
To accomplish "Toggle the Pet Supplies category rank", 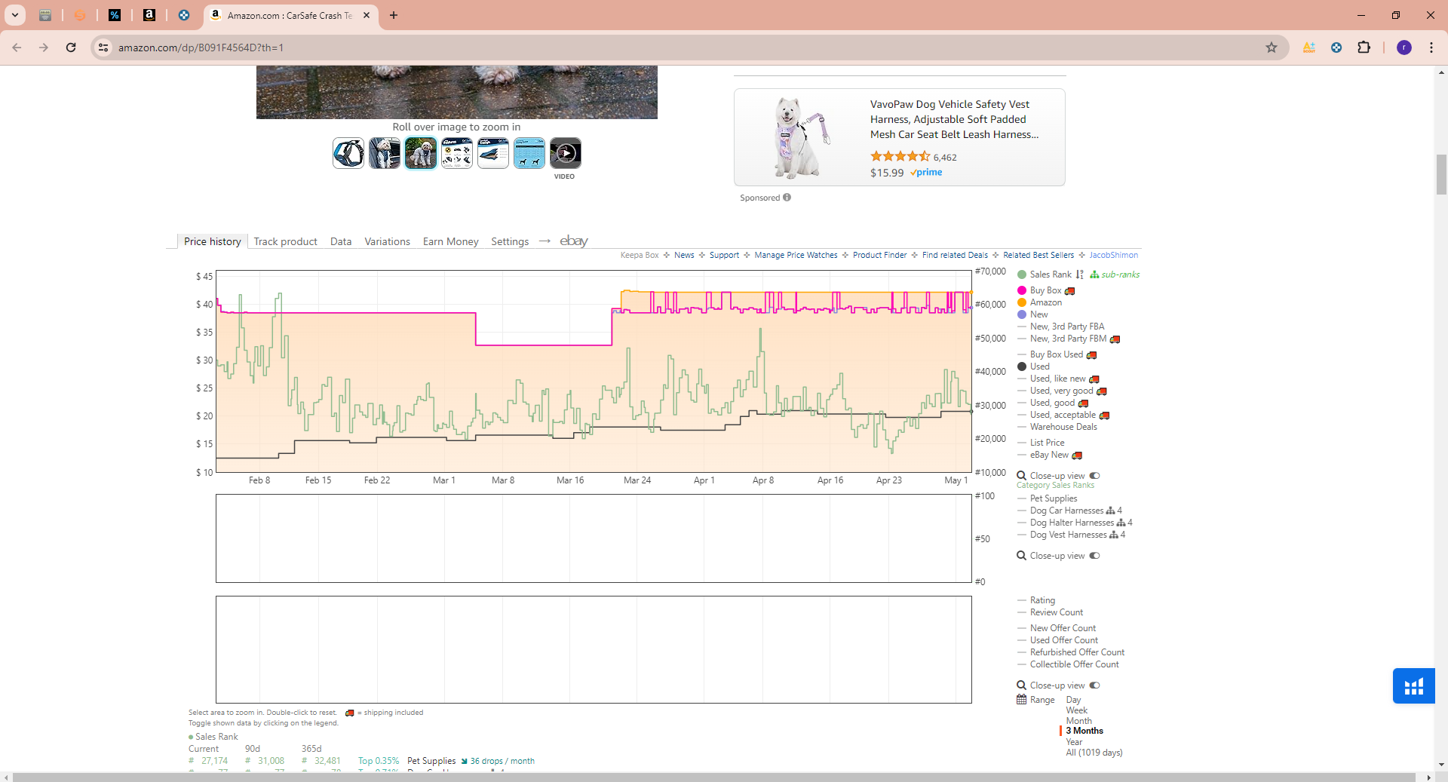I will point(1048,498).
